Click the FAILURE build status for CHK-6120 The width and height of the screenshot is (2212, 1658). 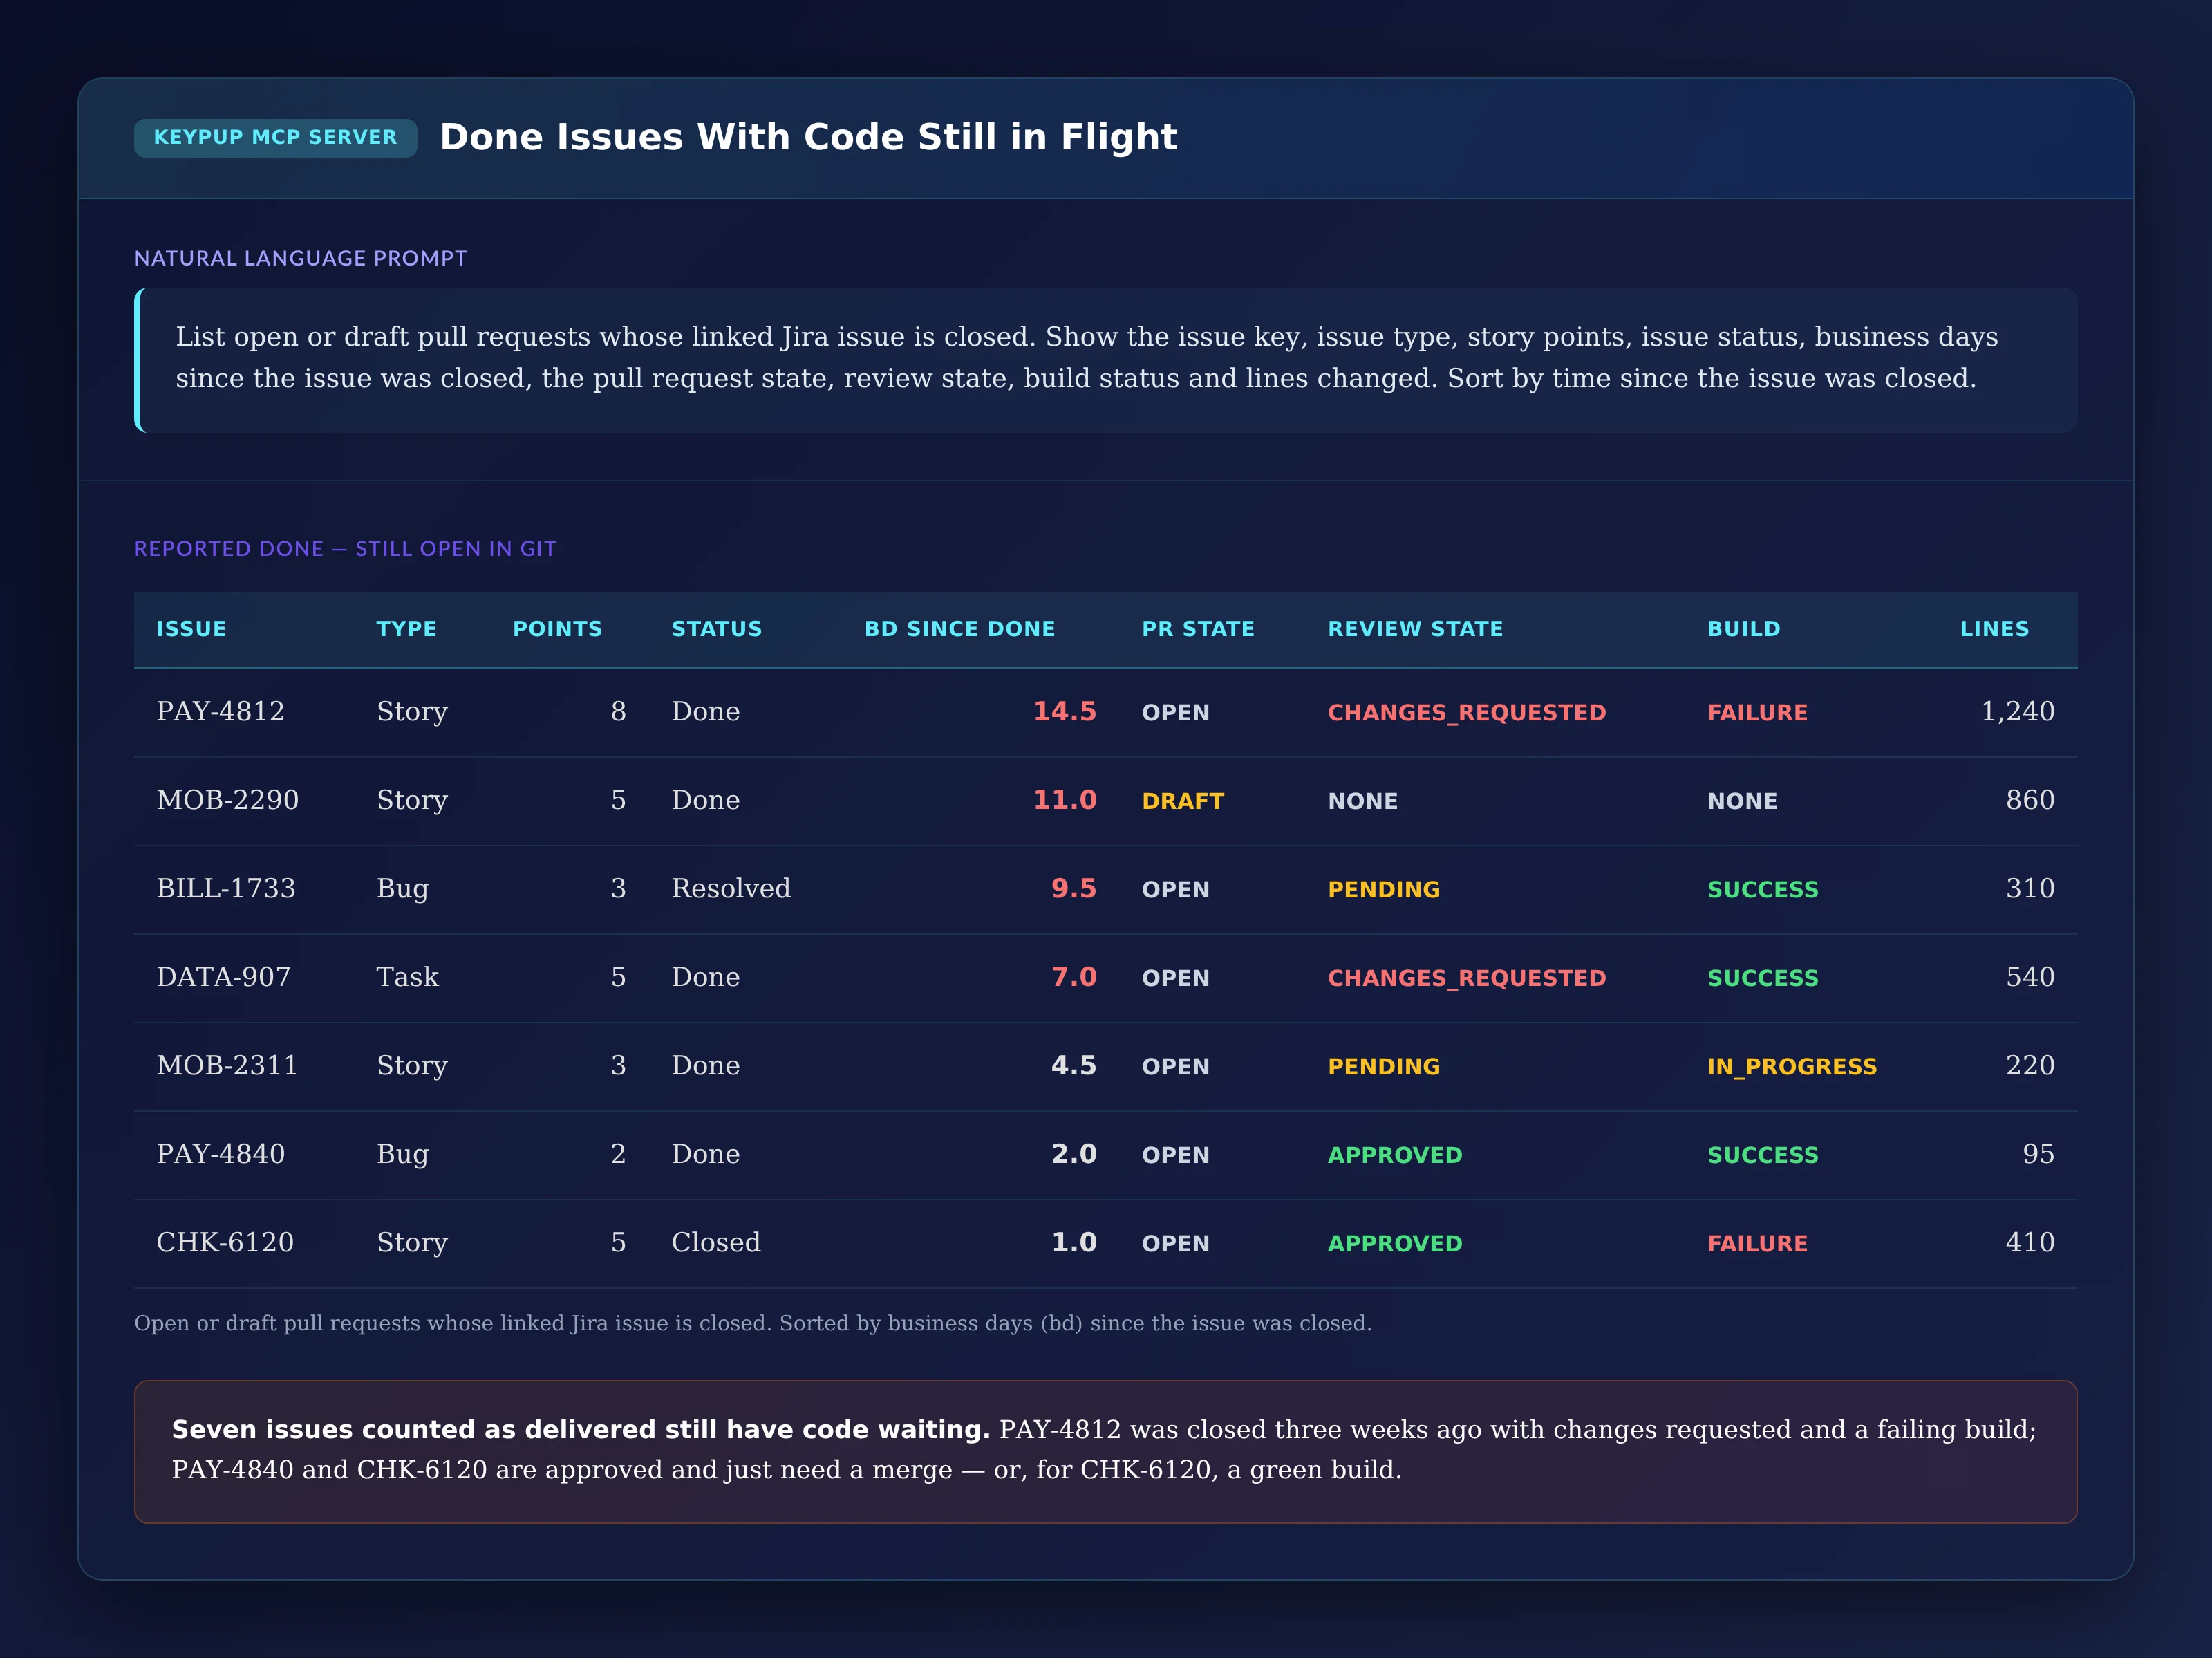coord(1757,1244)
